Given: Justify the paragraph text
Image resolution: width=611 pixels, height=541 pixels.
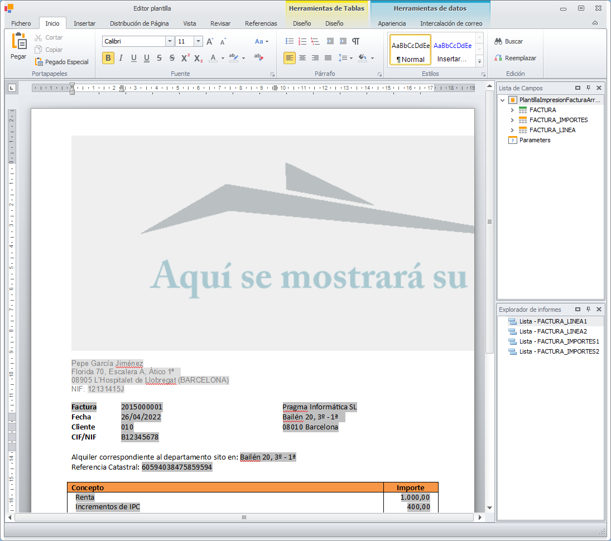Looking at the screenshot, I should pyautogui.click(x=328, y=58).
